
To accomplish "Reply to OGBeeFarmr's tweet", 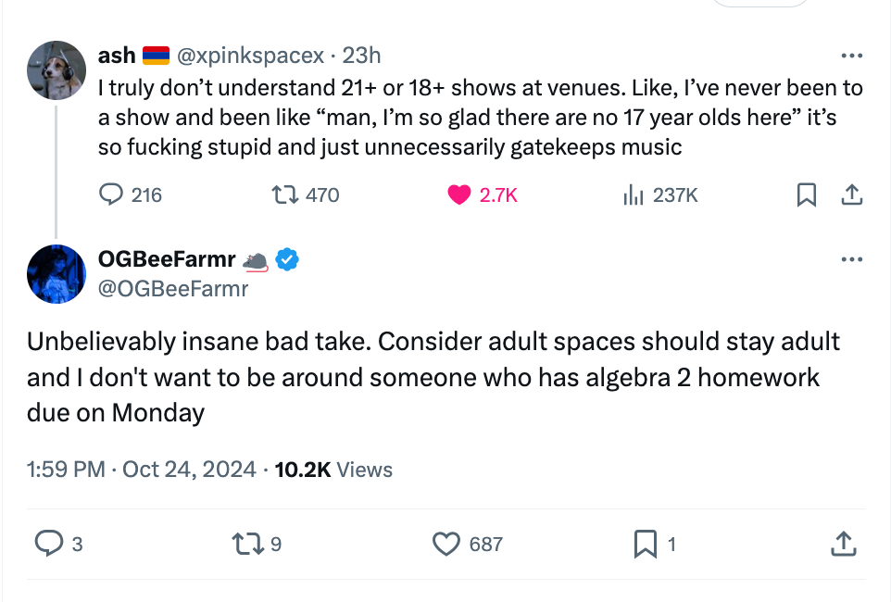I will 47,544.
